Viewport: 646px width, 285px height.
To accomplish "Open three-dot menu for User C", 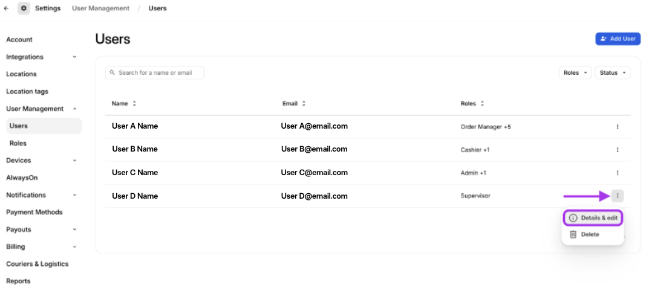I will 617,173.
